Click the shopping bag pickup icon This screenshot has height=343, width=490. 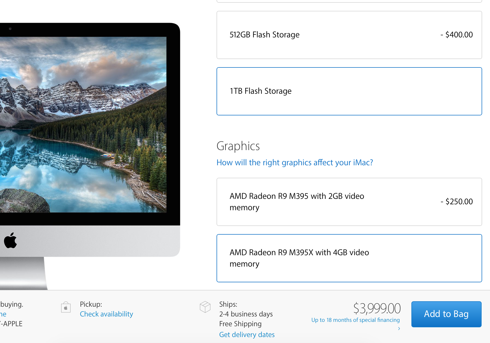[x=66, y=307]
